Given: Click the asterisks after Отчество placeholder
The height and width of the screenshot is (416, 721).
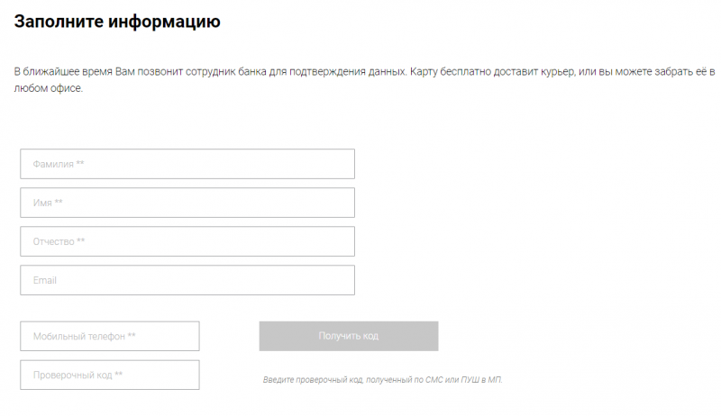Looking at the screenshot, I should (x=81, y=241).
